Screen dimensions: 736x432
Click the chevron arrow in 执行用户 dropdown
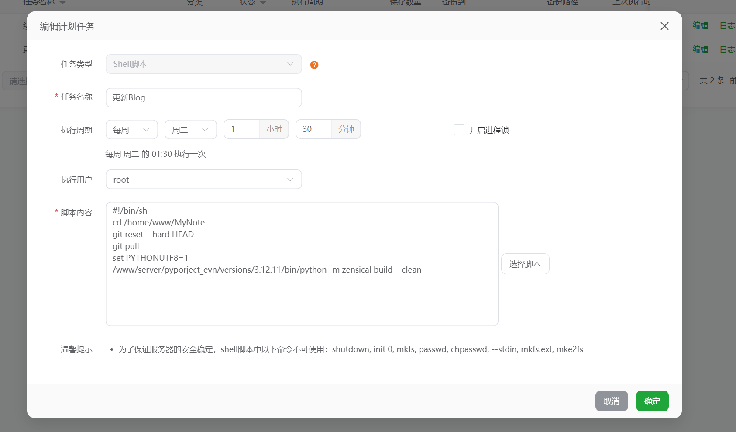pyautogui.click(x=290, y=180)
